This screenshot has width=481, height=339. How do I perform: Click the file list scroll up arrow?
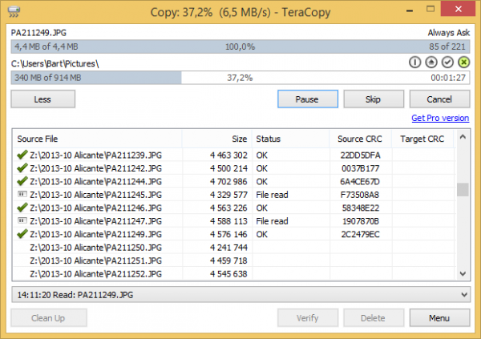click(x=463, y=137)
